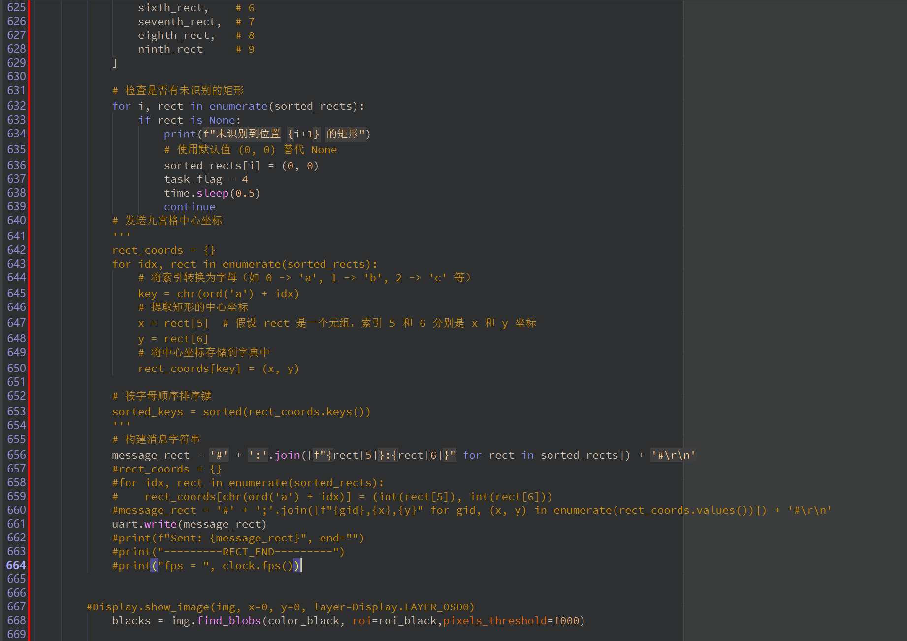The image size is (907, 641).
Task: Click line number 664 in the gutter
Action: pyautogui.click(x=16, y=565)
